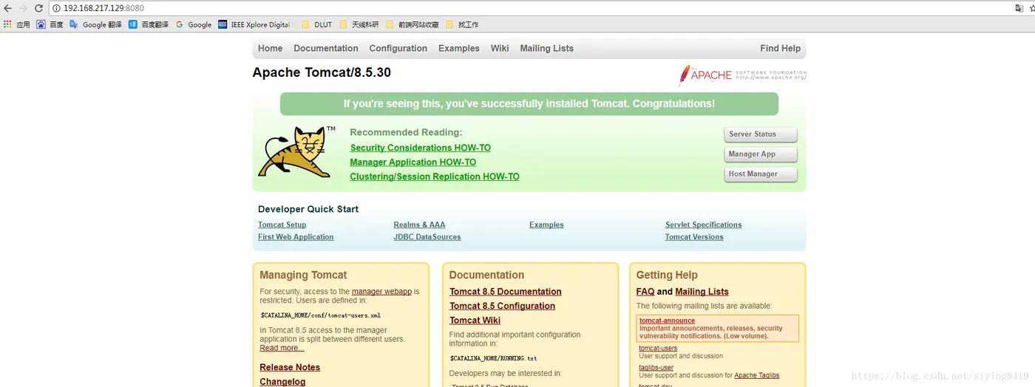1035x387 pixels.
Task: Click the browser back arrow
Action: pyautogui.click(x=7, y=8)
